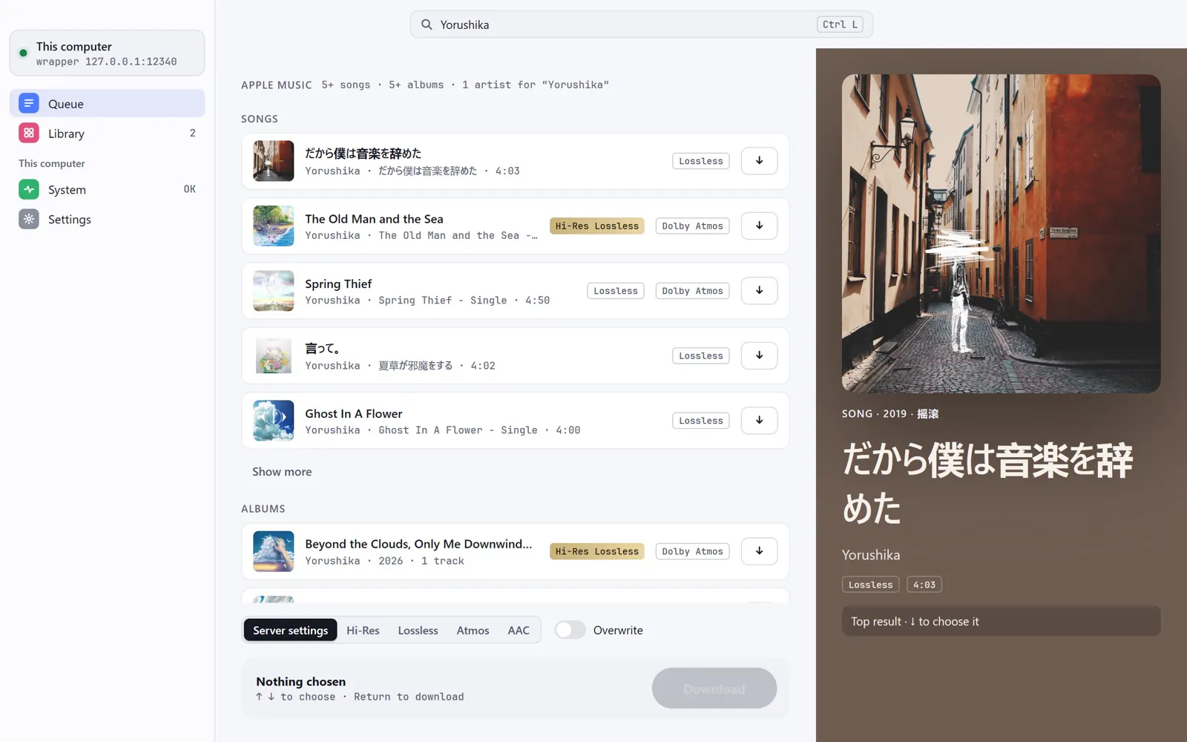Click Dolby Atmos badge on Spring Thief
This screenshot has width=1187, height=742.
click(692, 291)
